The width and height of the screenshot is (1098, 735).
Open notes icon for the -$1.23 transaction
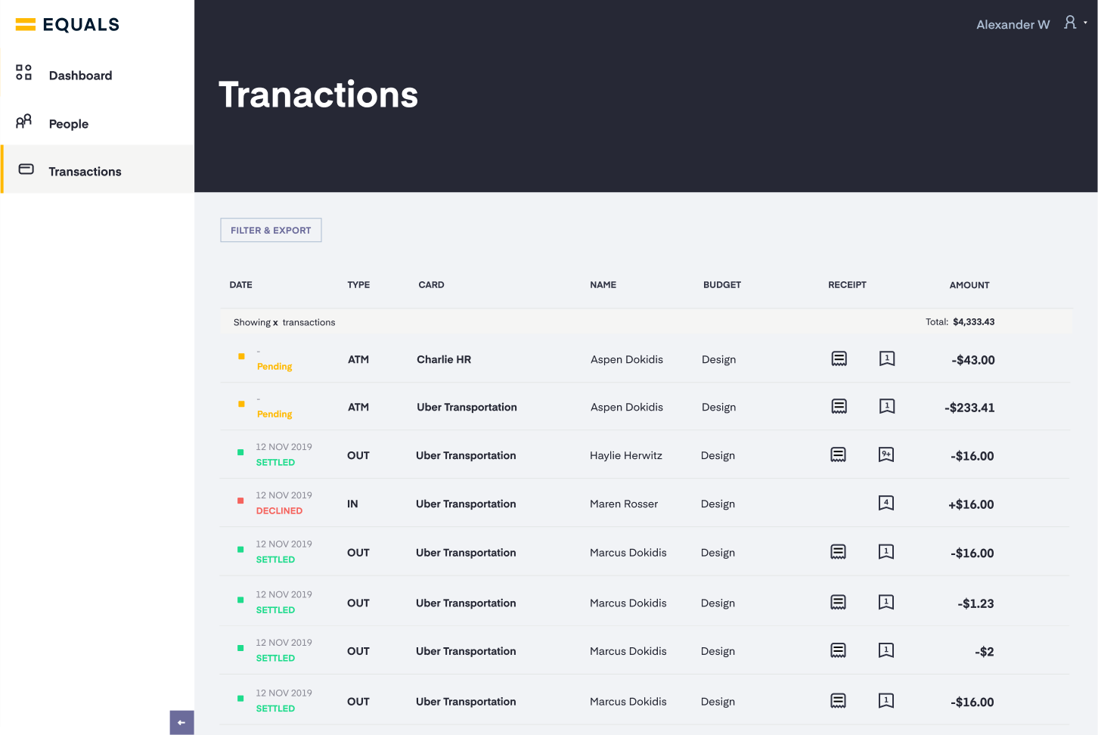[886, 602]
